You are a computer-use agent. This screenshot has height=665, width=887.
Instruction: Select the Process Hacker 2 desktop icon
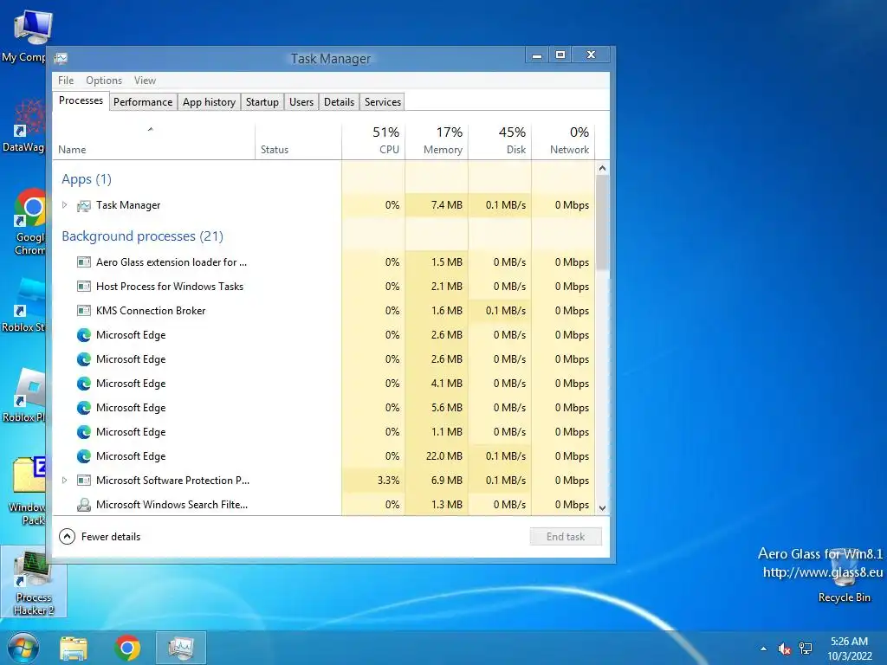pos(34,583)
